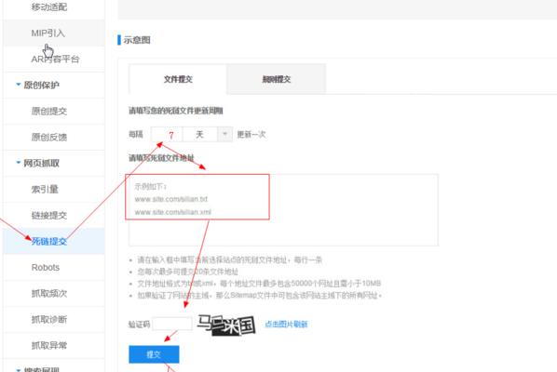Click the 点击图片刷新 link
Screen dimensions: 557x372
click(286, 325)
